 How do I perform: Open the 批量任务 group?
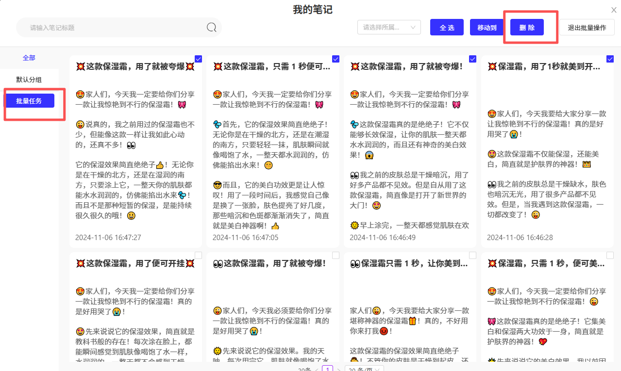click(x=29, y=101)
